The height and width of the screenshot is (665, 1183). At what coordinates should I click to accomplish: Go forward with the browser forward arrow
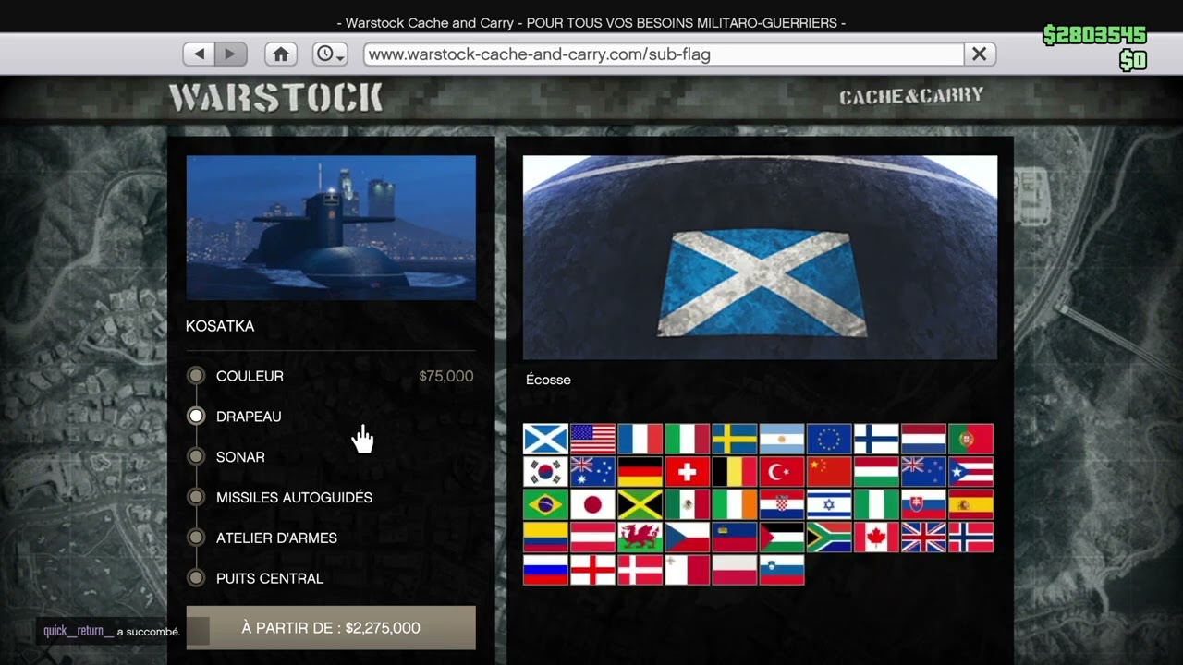click(x=231, y=54)
